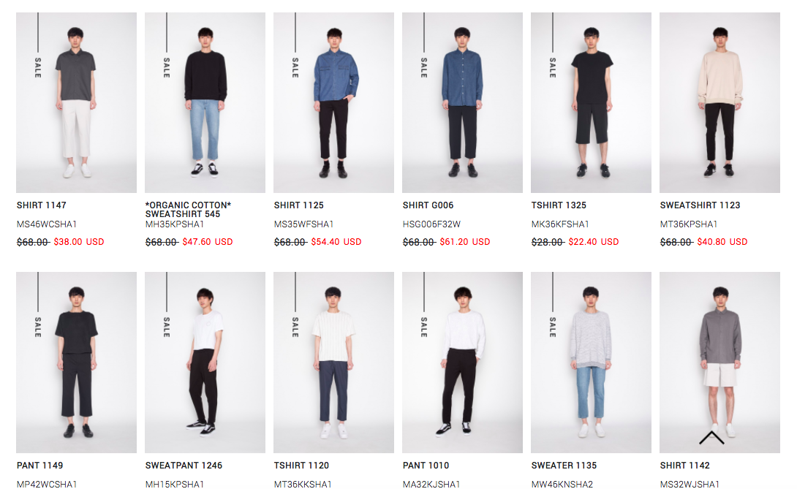The height and width of the screenshot is (489, 797).
Task: Open the SWEATSHIRT 1123 title link
Action: [700, 205]
